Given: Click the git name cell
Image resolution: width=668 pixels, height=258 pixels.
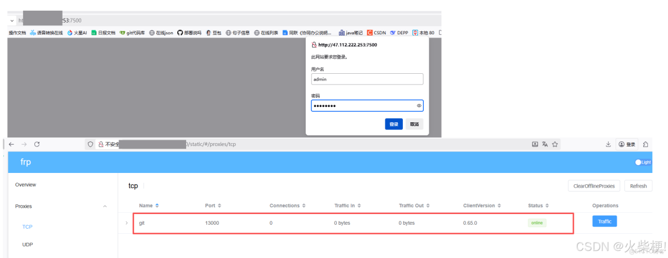Looking at the screenshot, I should point(142,223).
